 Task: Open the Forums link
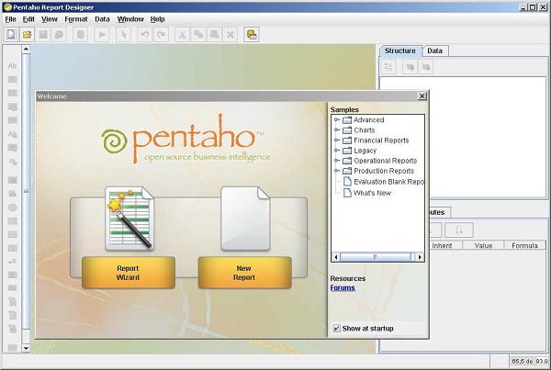pos(343,287)
